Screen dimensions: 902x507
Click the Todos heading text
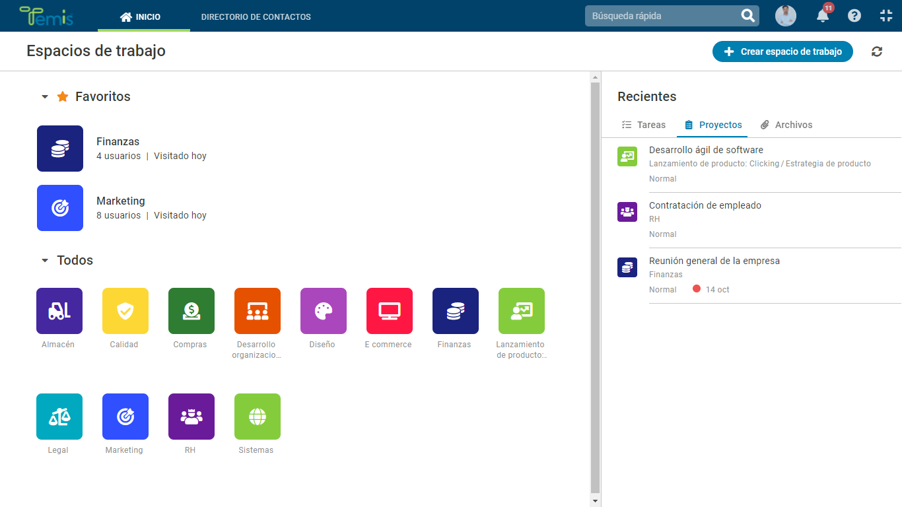(x=75, y=260)
